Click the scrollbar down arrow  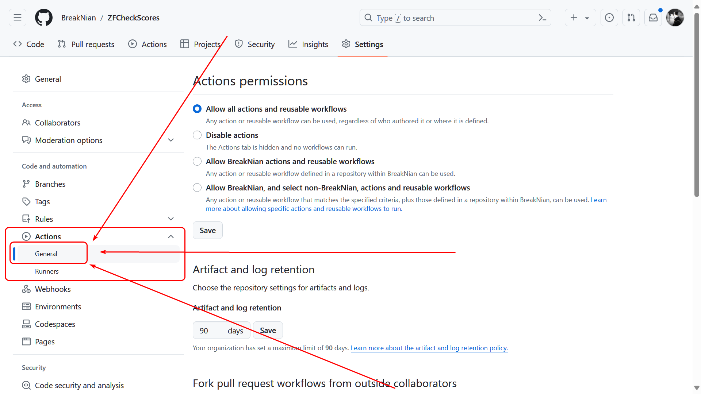(697, 387)
